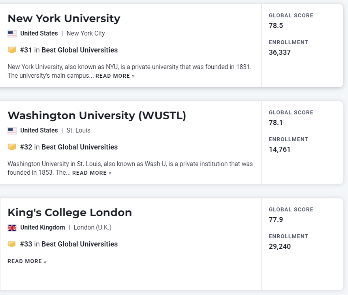
Task: Click the Best Global Universities link beside #32
Action: 79,147
